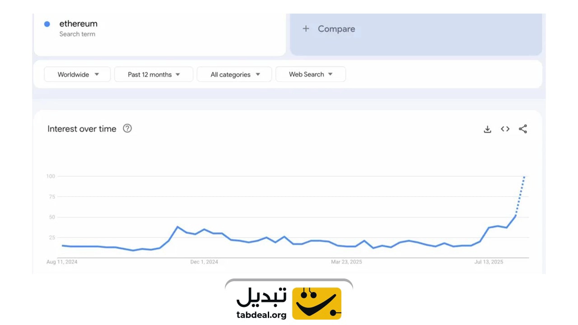Click the yellow Tabdeal logo
This screenshot has height=325, width=578.
tap(316, 302)
